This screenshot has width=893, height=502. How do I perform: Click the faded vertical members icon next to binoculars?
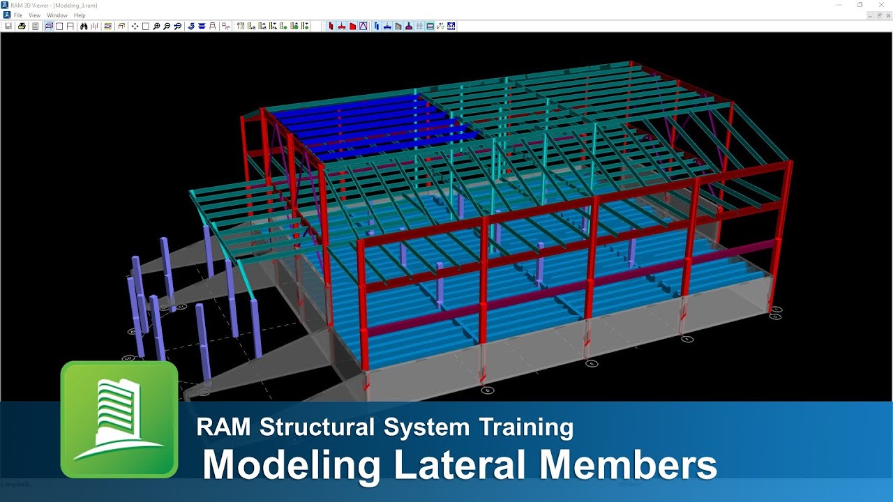(94, 26)
